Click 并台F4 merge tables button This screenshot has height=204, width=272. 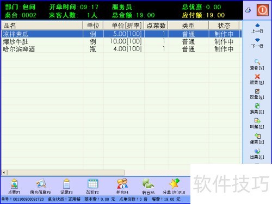click(122, 186)
